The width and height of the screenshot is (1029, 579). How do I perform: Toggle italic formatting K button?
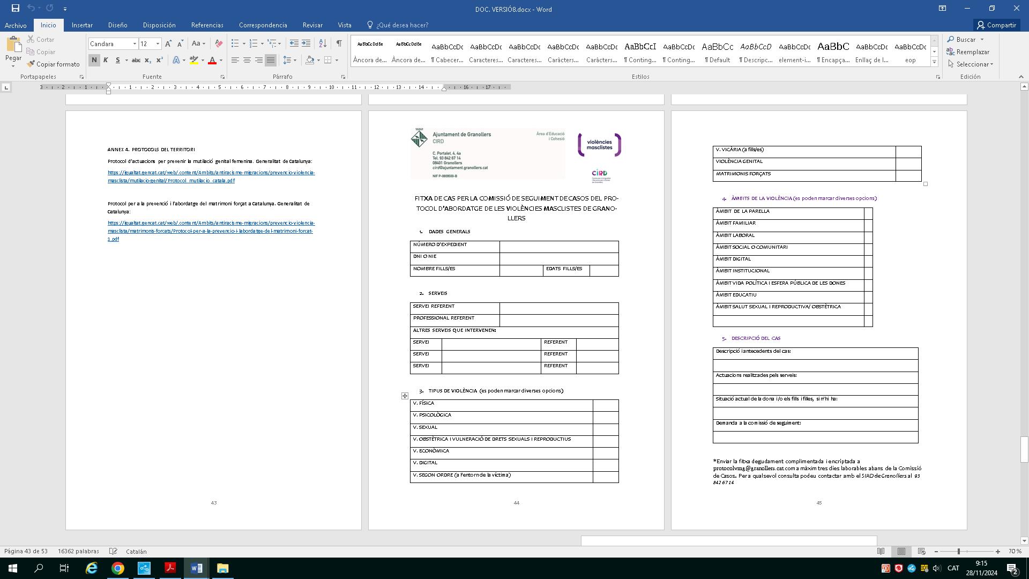106,60
